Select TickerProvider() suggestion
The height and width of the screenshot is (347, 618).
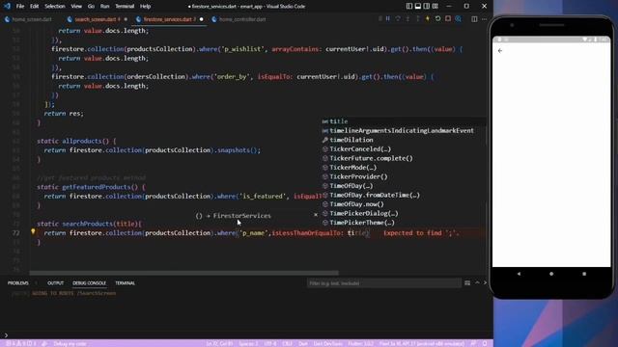tap(404, 176)
